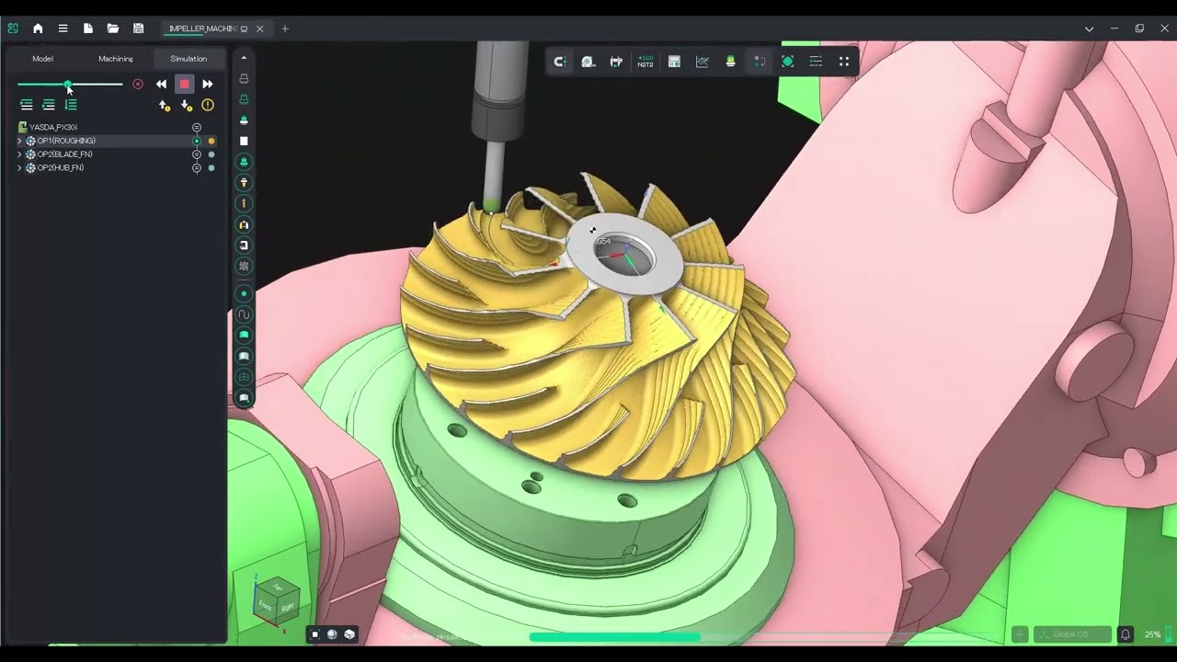Click the simulation speed slider handle
The height and width of the screenshot is (662, 1177).
pyautogui.click(x=67, y=85)
